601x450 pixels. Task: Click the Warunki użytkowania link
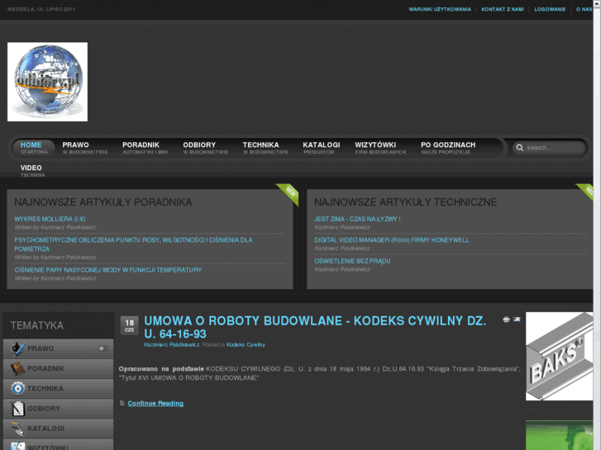tap(440, 9)
